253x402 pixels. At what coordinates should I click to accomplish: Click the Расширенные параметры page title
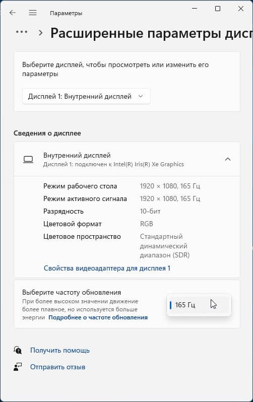point(151,33)
